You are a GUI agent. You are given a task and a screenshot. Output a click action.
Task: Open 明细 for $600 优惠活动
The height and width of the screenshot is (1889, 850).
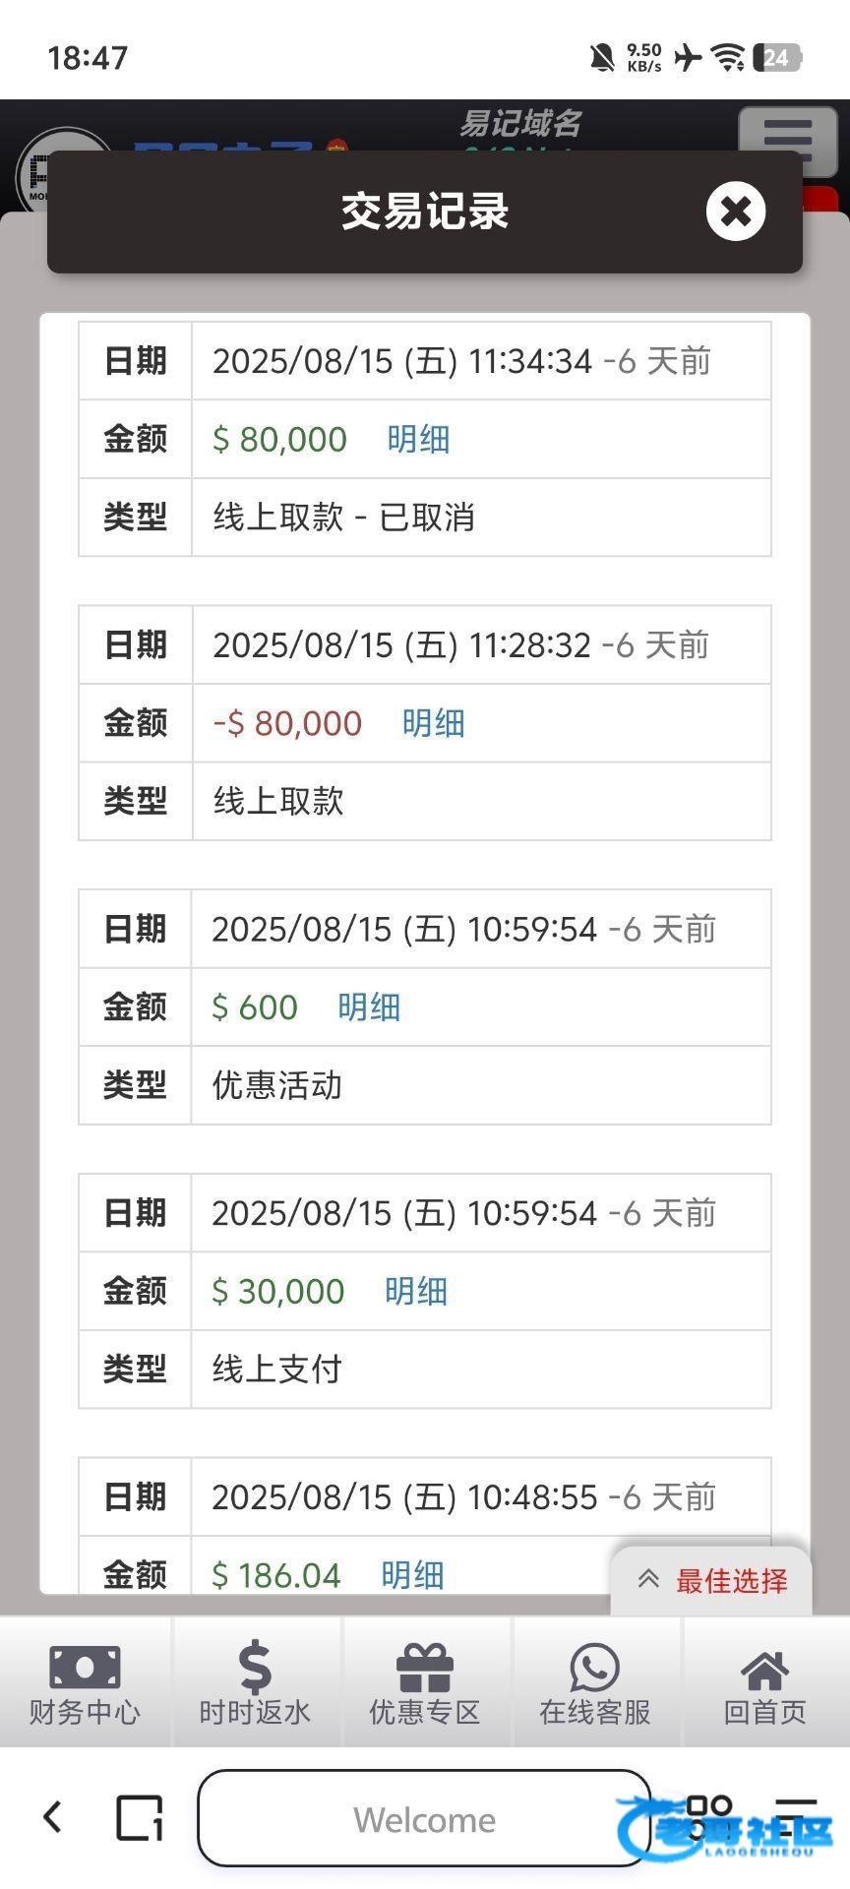click(369, 1007)
